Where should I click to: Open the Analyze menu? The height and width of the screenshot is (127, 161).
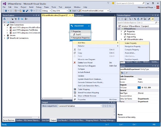(x=68, y=7)
